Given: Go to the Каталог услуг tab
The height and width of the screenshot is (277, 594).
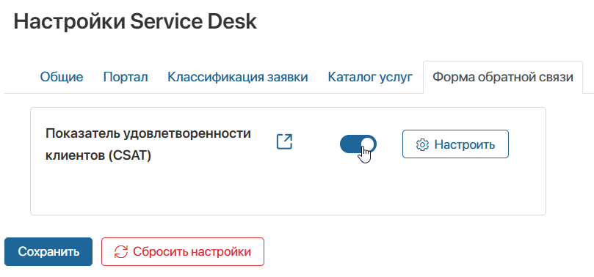Looking at the screenshot, I should (370, 77).
